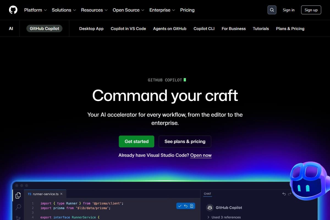Image resolution: width=330 pixels, height=220 pixels.
Task: Follow the Open now link
Action: click(x=201, y=155)
